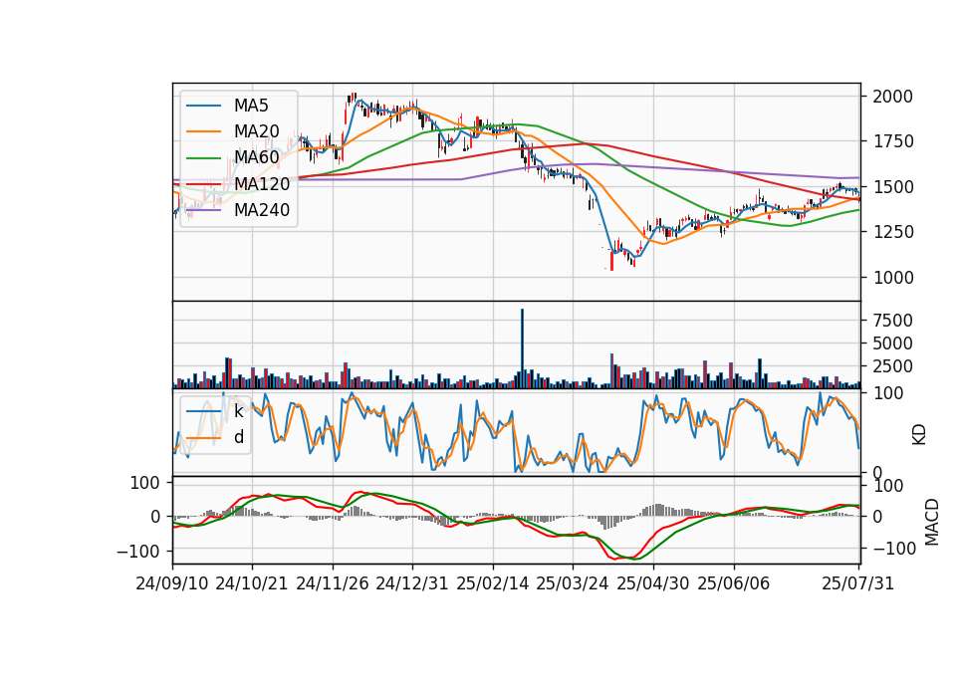Click the 25/04/30 date label

[x=653, y=583]
